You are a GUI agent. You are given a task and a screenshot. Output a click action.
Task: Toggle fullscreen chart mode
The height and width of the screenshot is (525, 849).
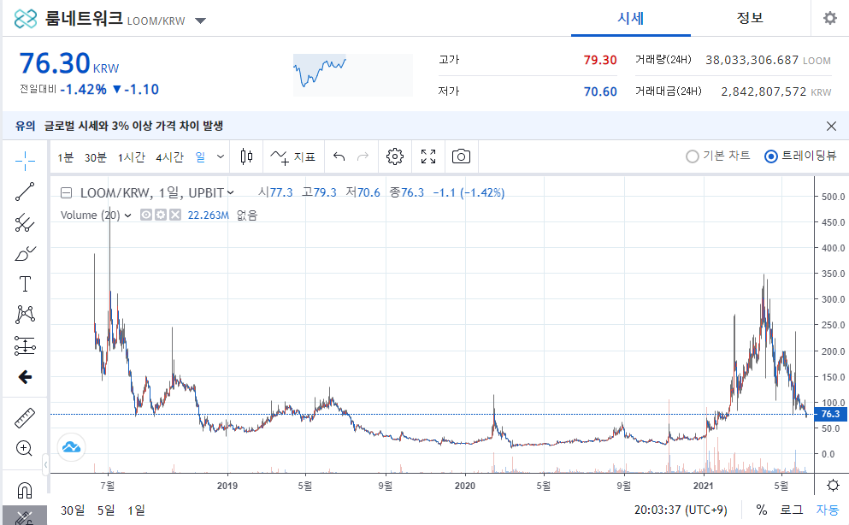point(428,157)
